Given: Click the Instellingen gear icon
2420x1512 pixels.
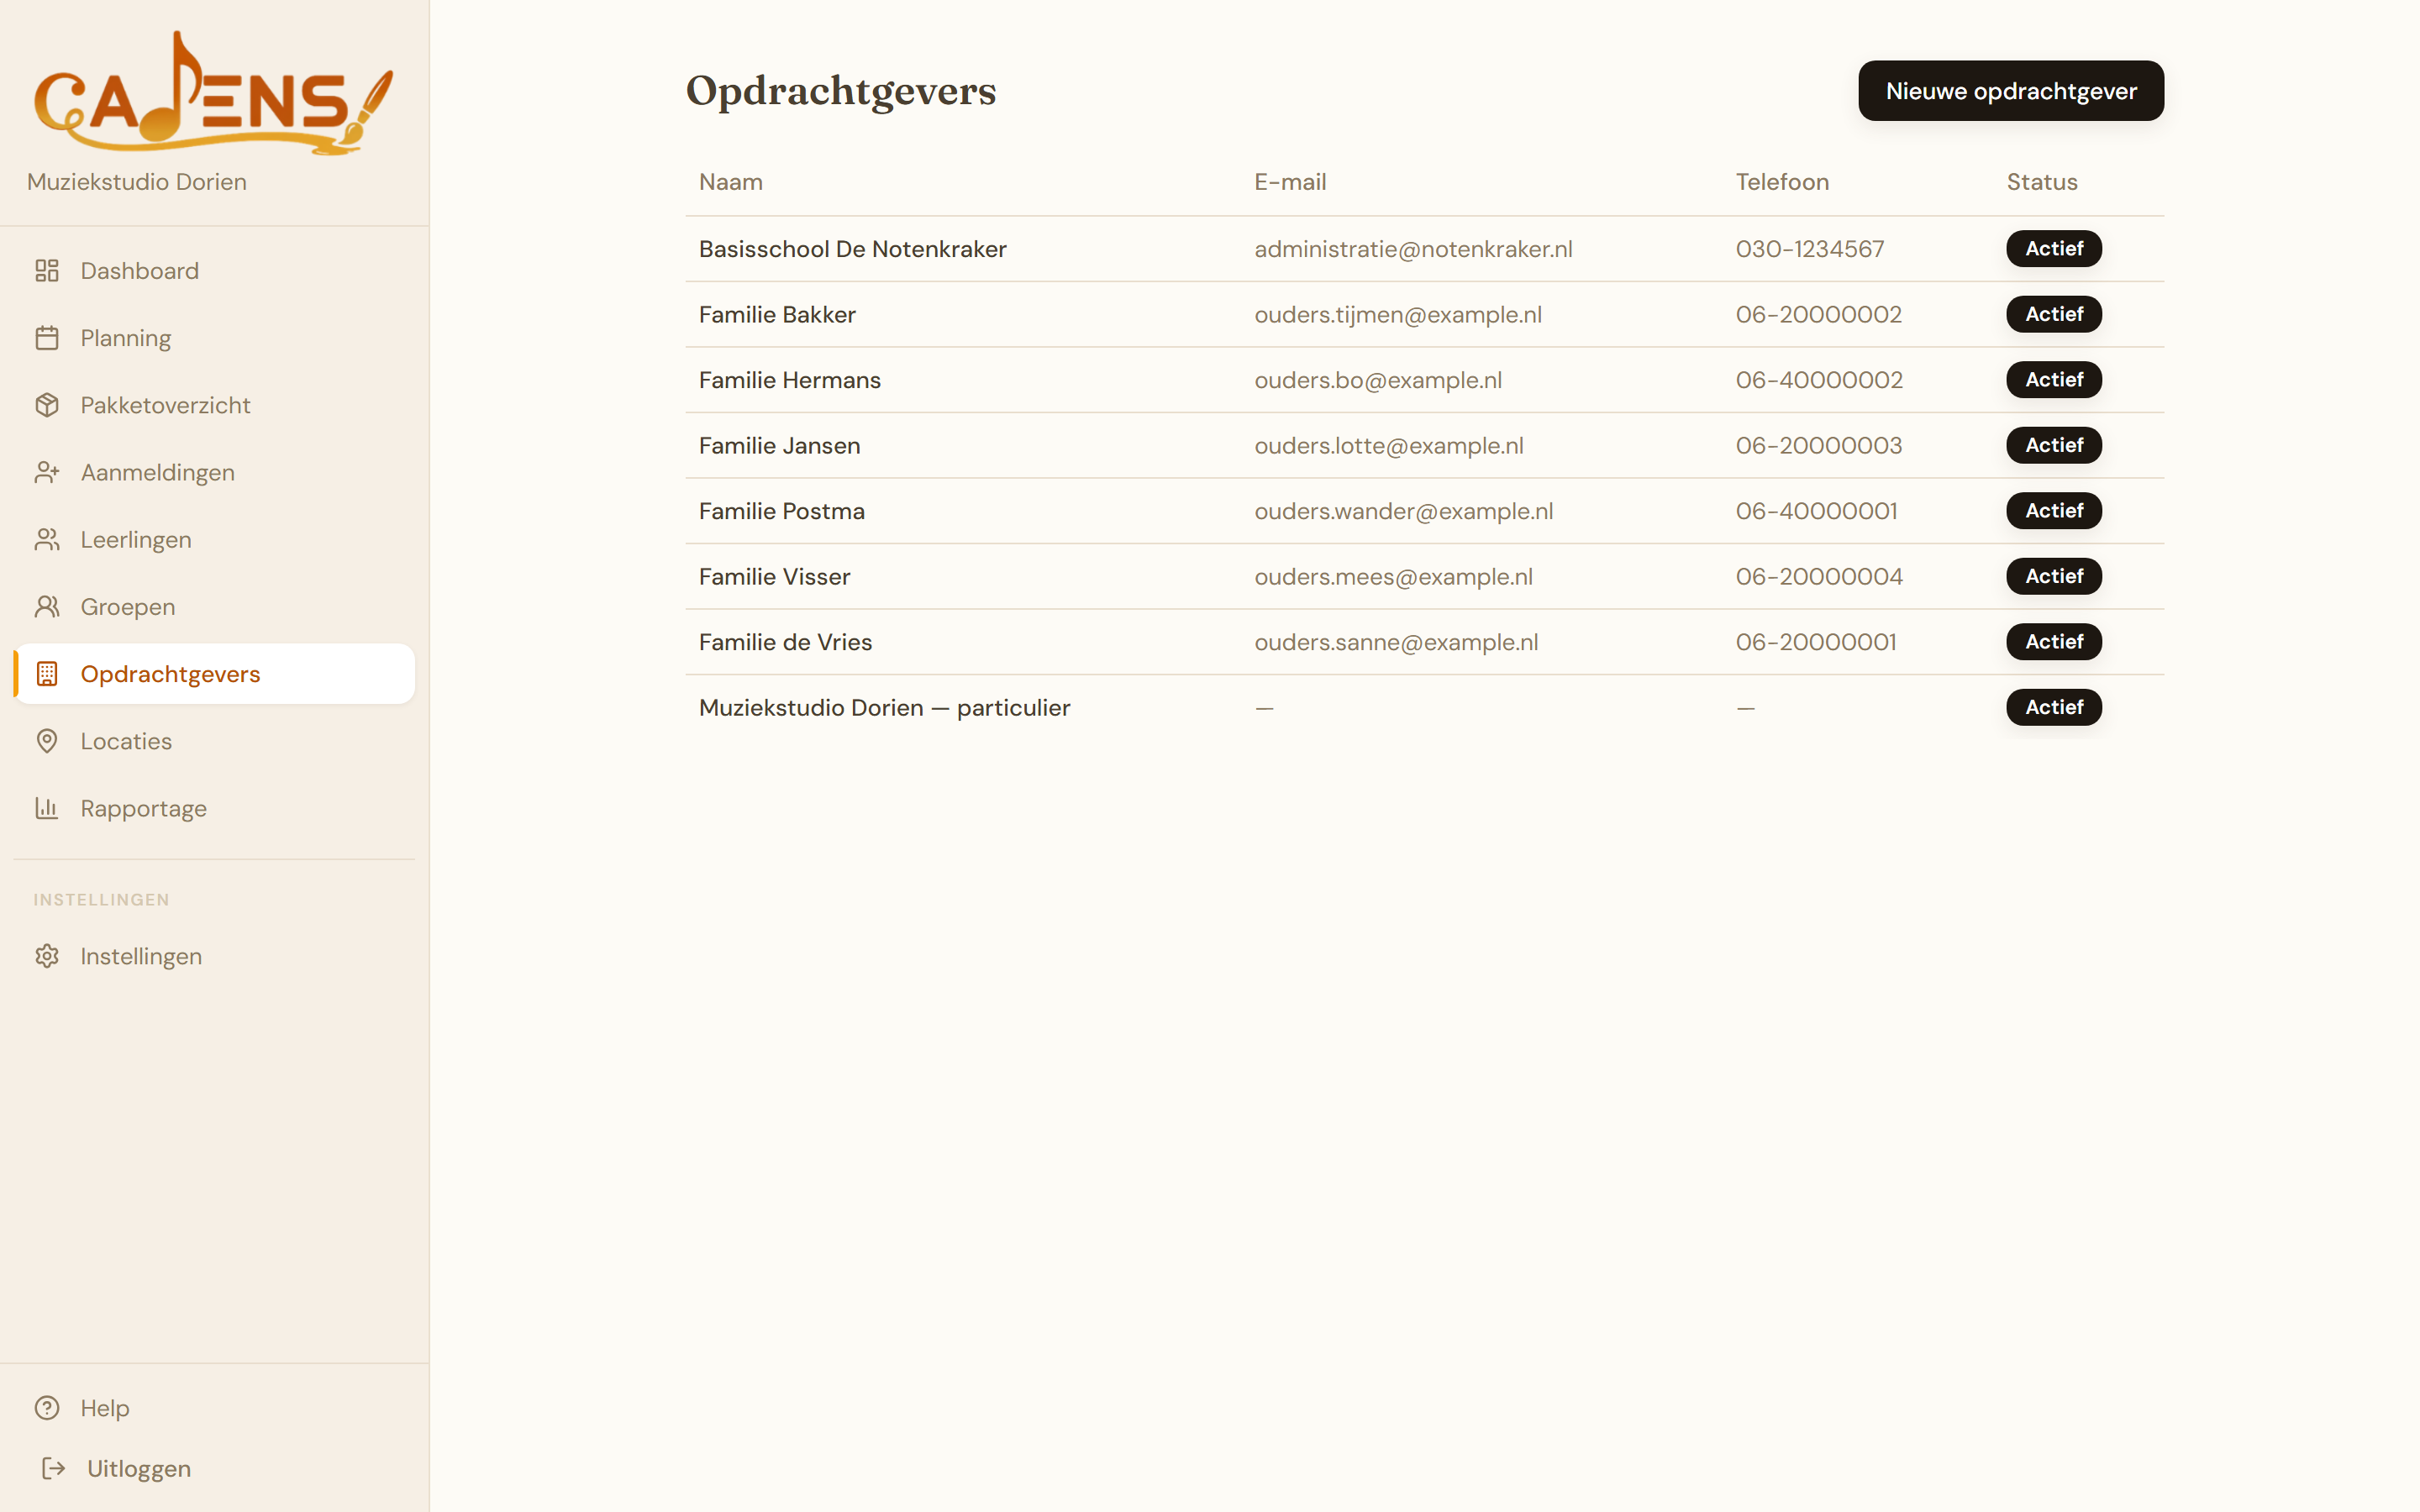Looking at the screenshot, I should click(47, 956).
